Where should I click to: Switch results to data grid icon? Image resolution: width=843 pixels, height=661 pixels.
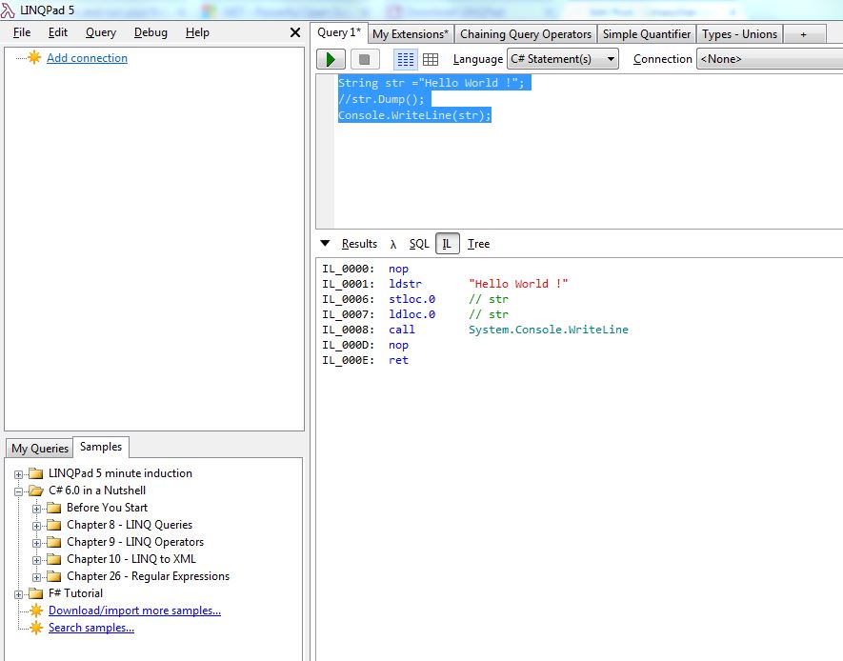(431, 58)
